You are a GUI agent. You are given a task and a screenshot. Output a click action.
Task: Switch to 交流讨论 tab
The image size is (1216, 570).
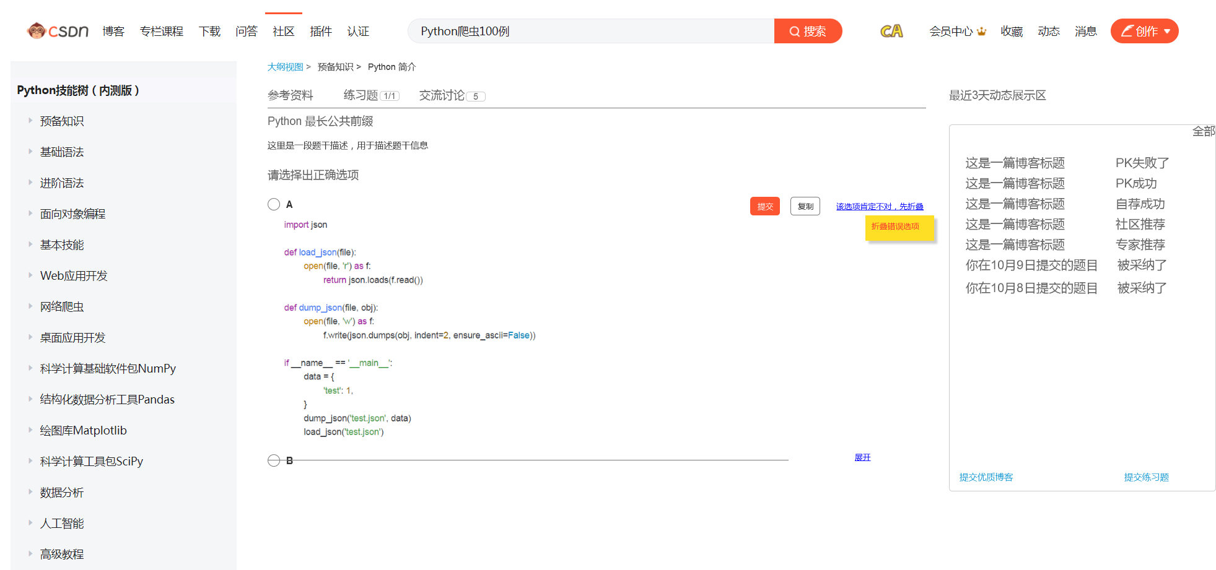tap(452, 95)
